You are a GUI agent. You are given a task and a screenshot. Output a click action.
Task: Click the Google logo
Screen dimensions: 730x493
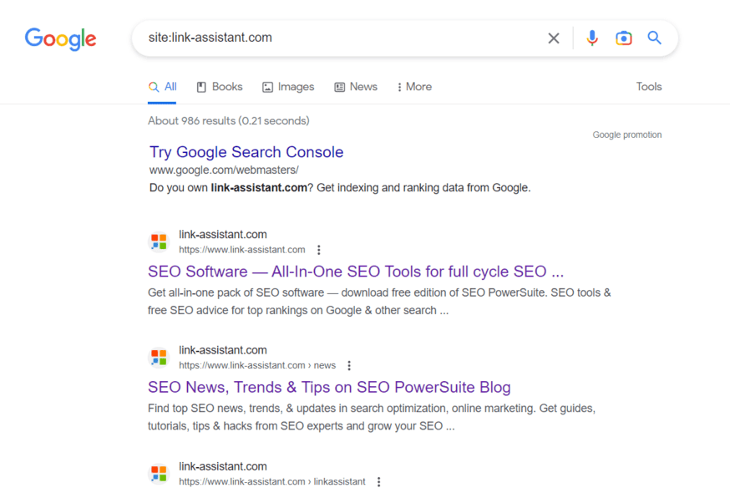[60, 38]
